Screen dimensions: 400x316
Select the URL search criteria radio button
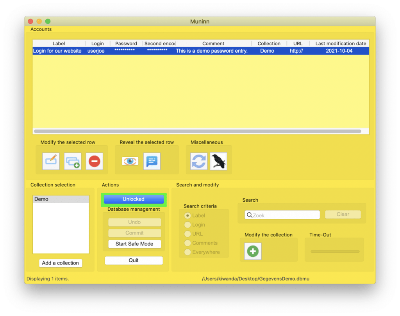click(x=187, y=234)
